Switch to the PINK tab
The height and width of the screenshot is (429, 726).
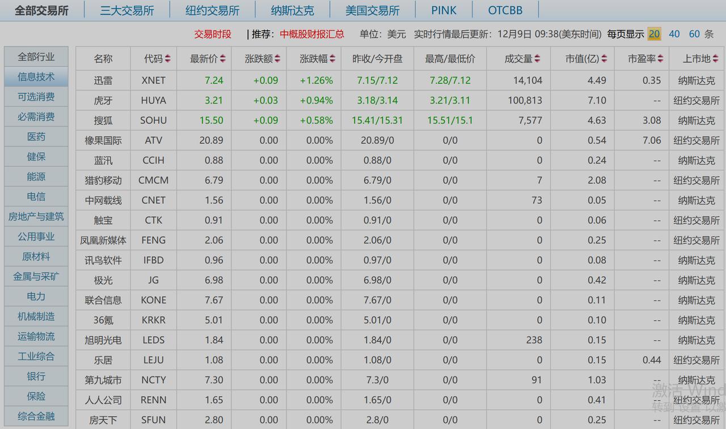(x=444, y=10)
